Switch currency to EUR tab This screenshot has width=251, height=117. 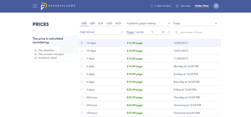(100, 23)
